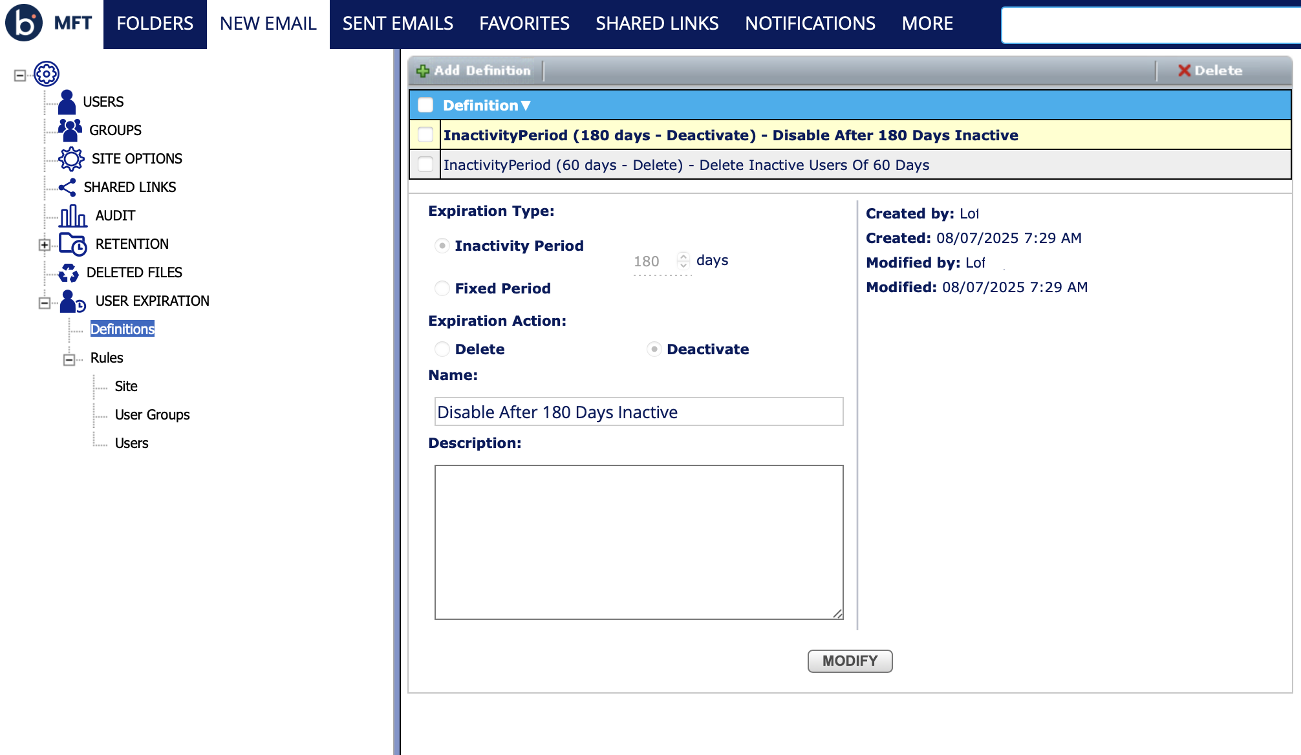This screenshot has height=755, width=1301.
Task: Open the Notifications menu tab
Action: pos(810,24)
